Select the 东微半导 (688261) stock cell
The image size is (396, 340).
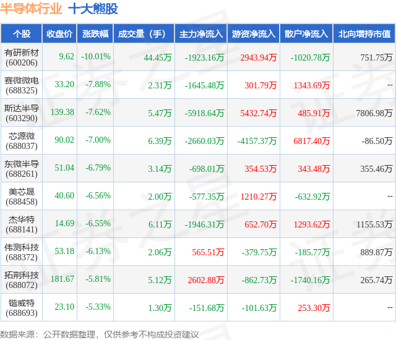pos(22,169)
